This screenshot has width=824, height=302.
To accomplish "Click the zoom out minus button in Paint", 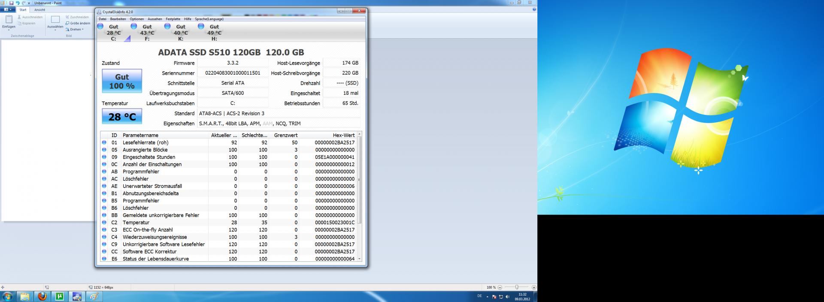I will pyautogui.click(x=500, y=287).
